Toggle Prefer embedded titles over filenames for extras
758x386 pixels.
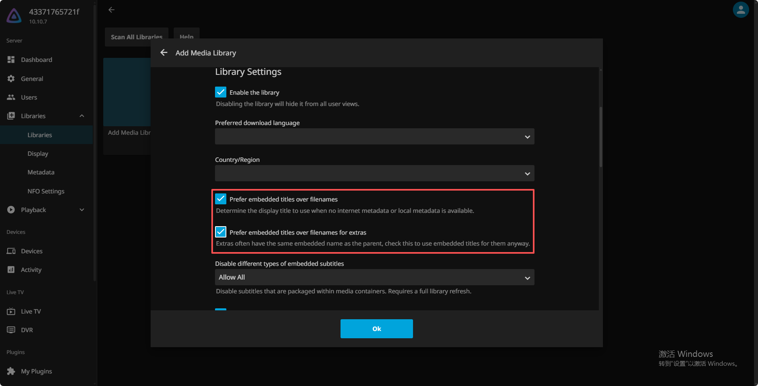(x=221, y=232)
